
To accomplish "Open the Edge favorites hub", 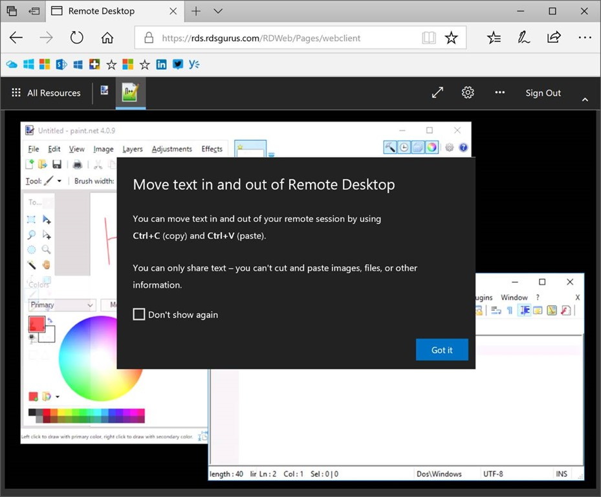I will click(494, 38).
